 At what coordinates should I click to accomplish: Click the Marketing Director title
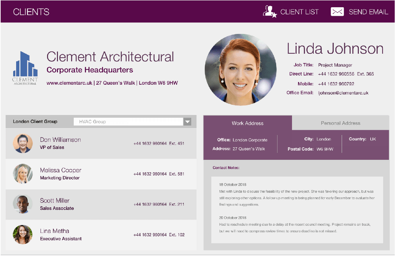60,178
